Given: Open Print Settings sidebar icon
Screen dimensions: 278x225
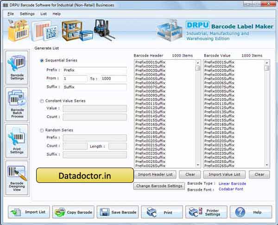Looking at the screenshot, I should 17,141.
